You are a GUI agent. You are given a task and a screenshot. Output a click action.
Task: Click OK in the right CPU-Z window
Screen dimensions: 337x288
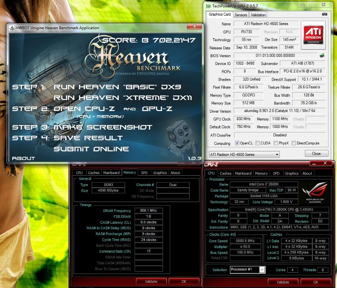[316, 282]
